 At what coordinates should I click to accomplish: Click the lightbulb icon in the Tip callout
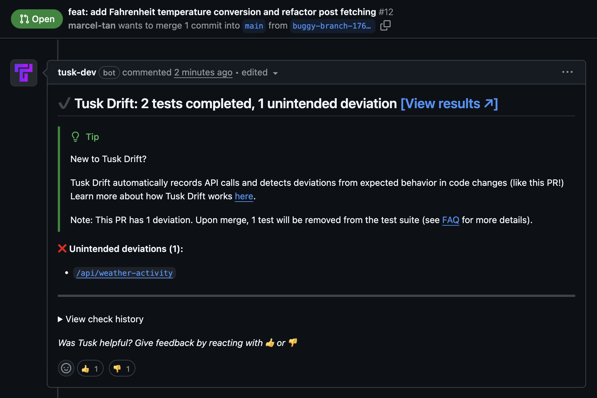coord(75,137)
